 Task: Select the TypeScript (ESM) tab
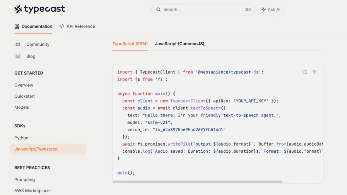pos(130,44)
